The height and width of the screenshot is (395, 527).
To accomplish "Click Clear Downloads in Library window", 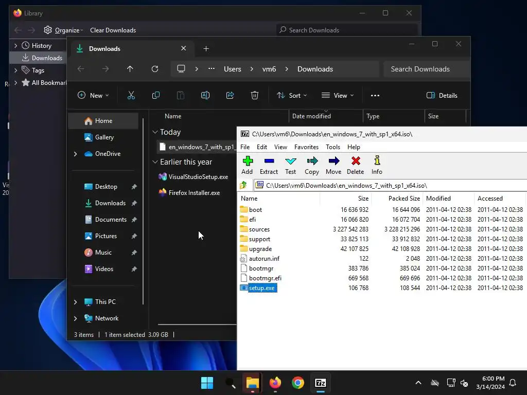I will coord(113,30).
